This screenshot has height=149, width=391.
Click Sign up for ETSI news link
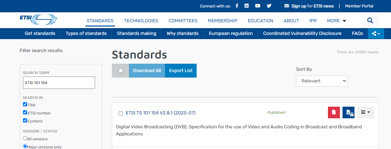click(x=312, y=6)
